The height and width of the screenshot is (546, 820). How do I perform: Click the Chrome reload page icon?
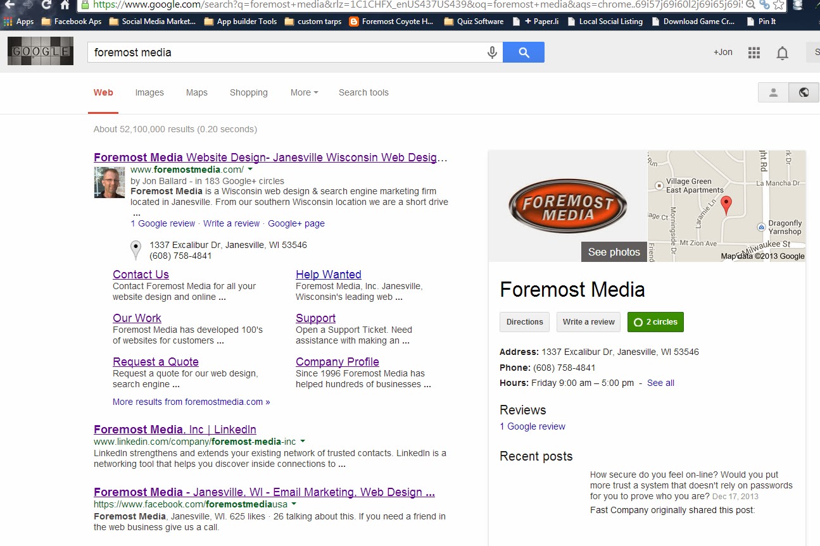click(x=46, y=5)
